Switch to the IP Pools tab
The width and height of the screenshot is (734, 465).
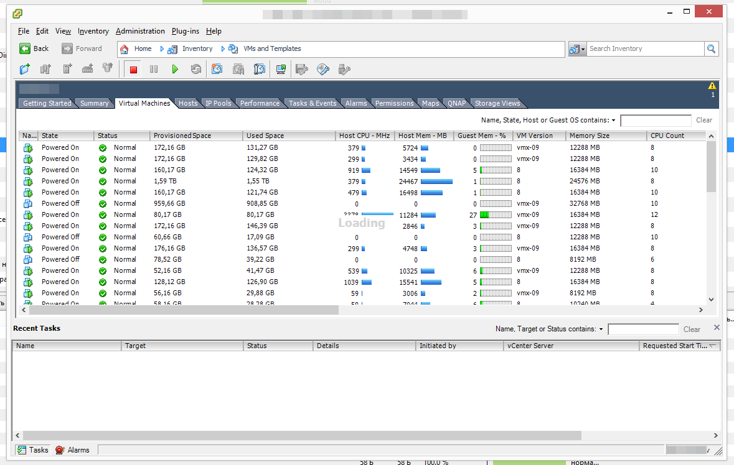219,103
